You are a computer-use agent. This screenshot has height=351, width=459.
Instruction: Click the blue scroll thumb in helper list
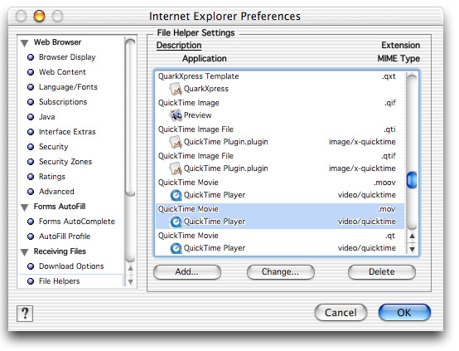[412, 180]
